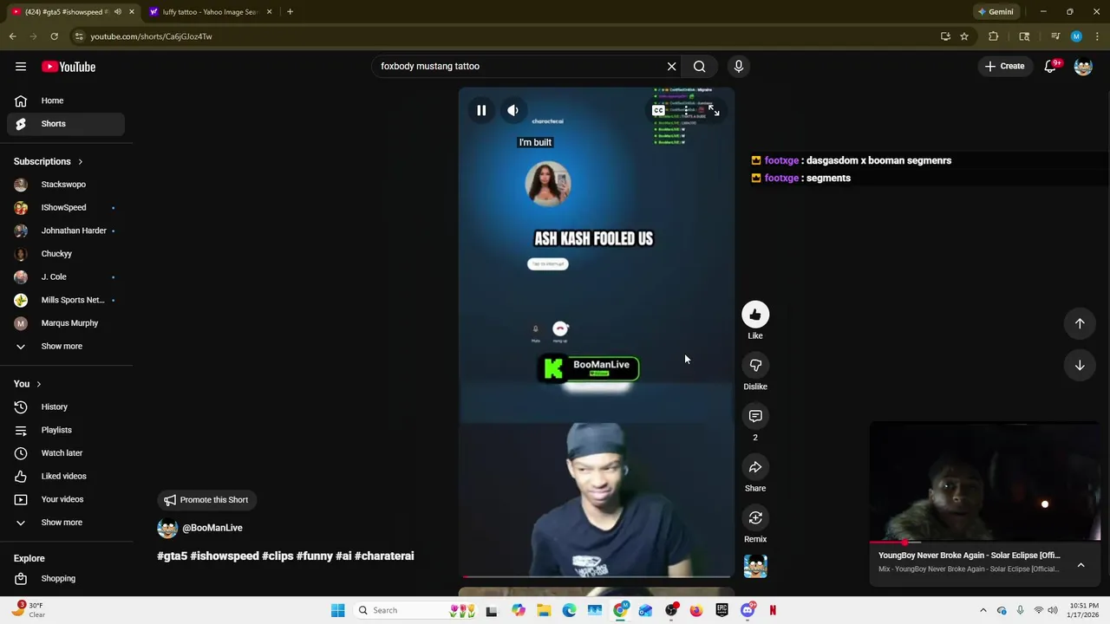Expand the Short to fullscreen

point(714,111)
